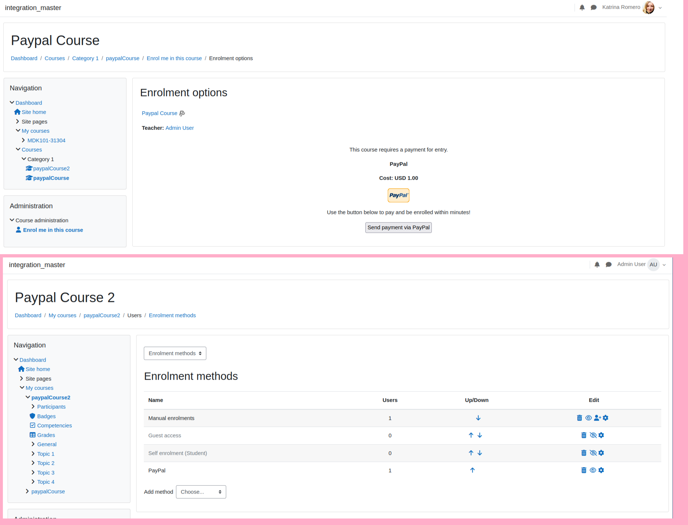Viewport: 688px width, 525px height.
Task: Disable Manual enrolments via eye icon
Action: coord(589,418)
